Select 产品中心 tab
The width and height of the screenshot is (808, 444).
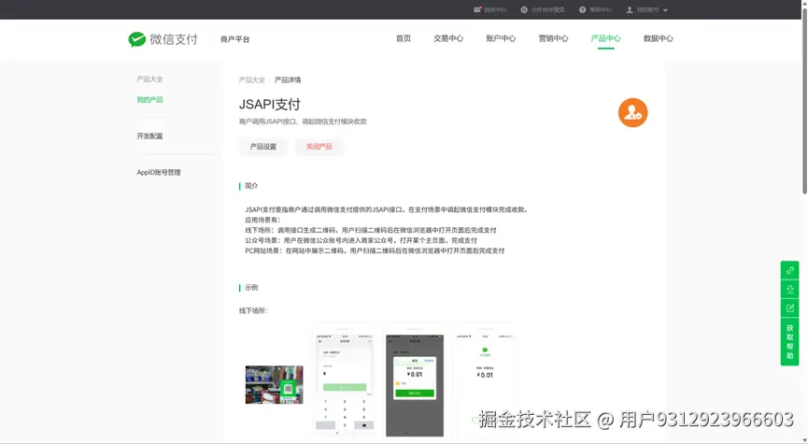605,38
